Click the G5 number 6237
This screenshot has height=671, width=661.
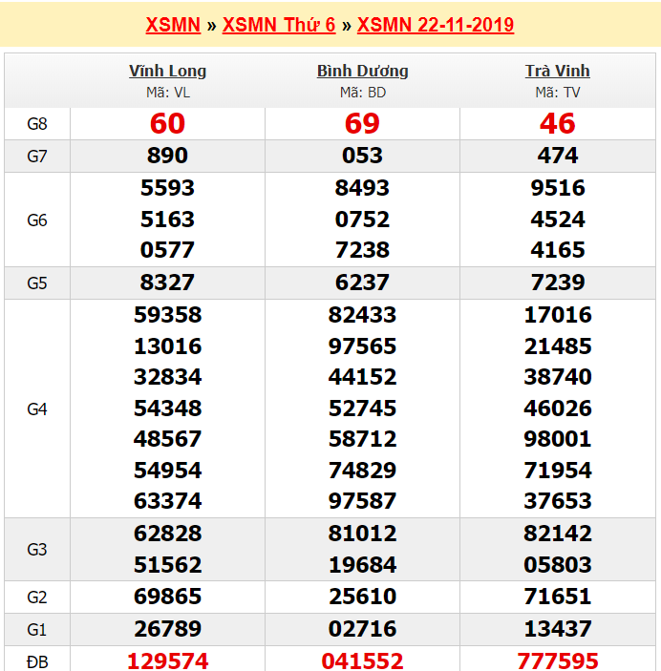tap(362, 283)
